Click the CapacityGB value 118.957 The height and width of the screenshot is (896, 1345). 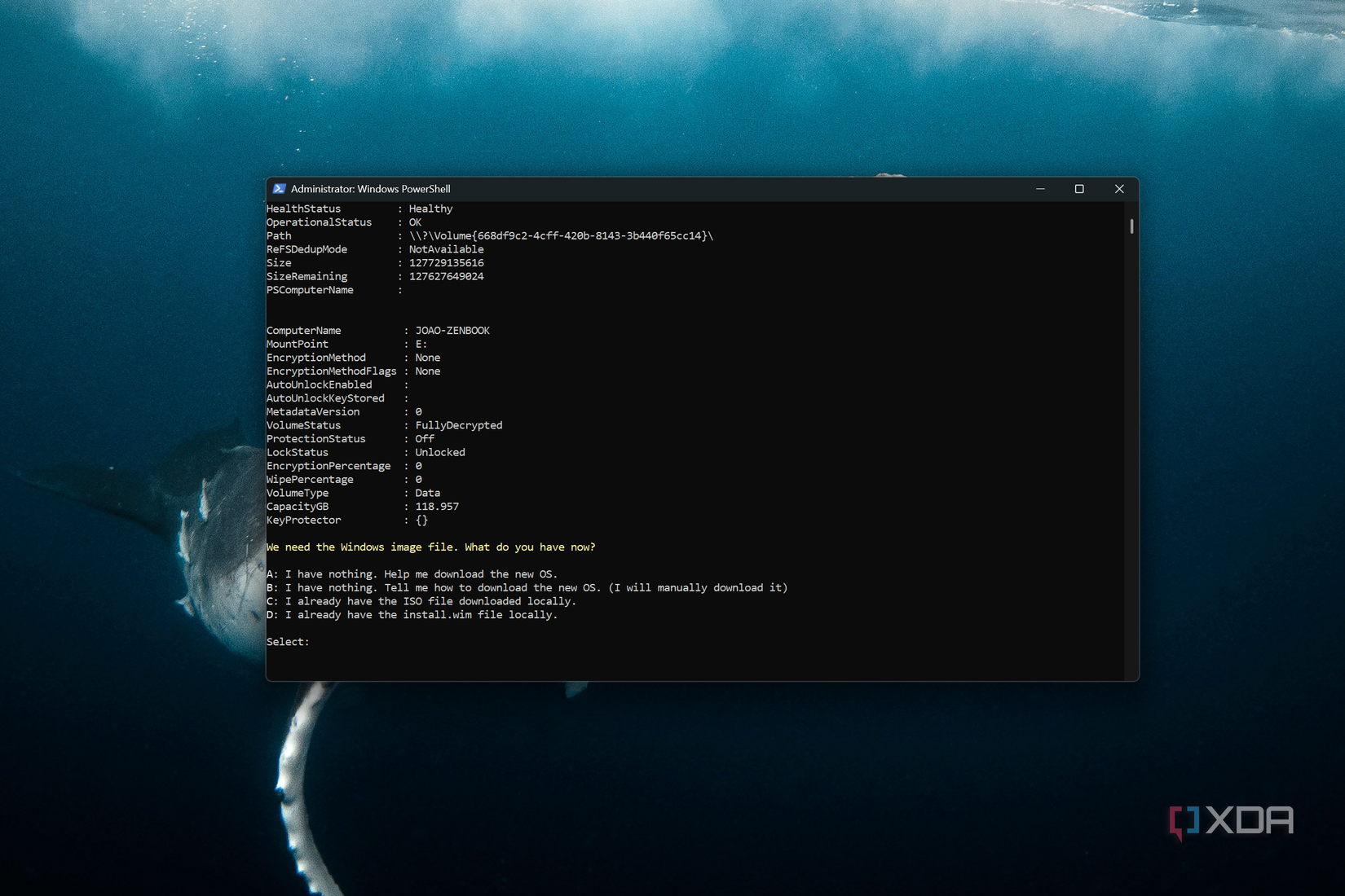coord(438,506)
